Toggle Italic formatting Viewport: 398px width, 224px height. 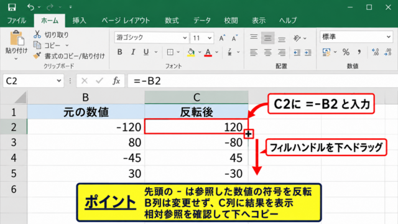132,52
